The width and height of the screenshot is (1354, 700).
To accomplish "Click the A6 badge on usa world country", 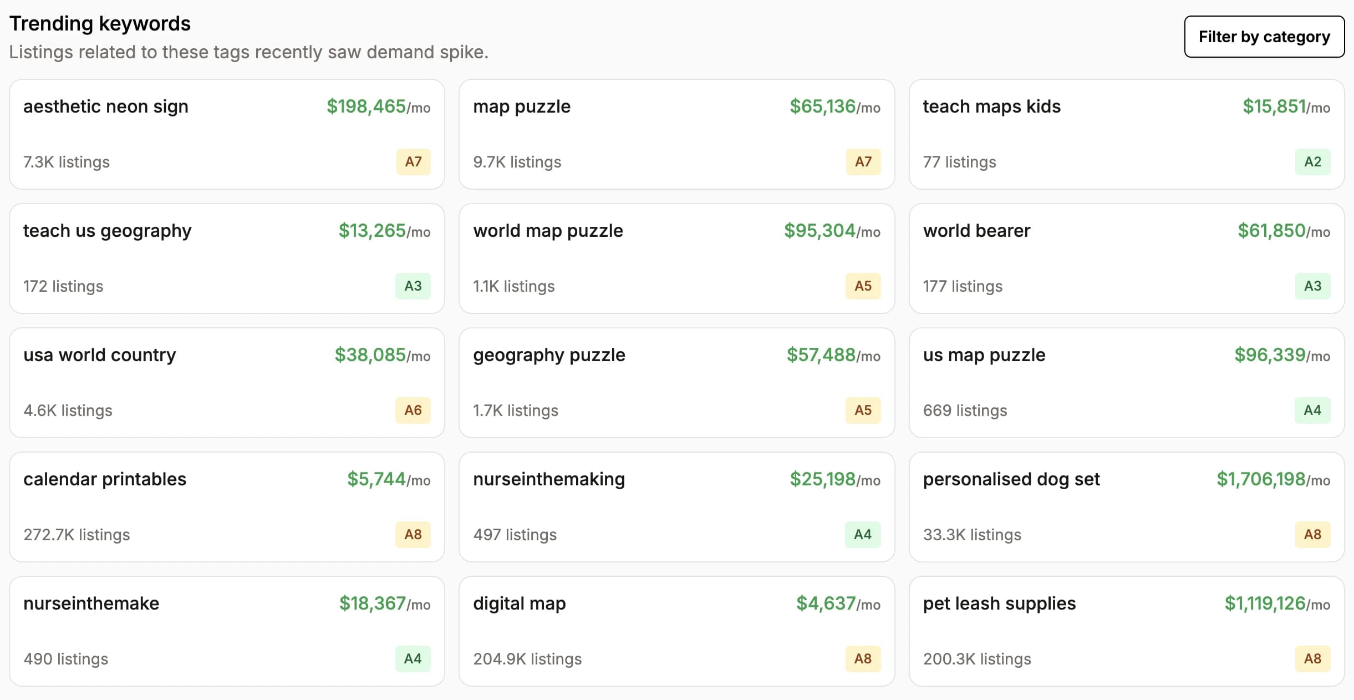I will (x=413, y=410).
